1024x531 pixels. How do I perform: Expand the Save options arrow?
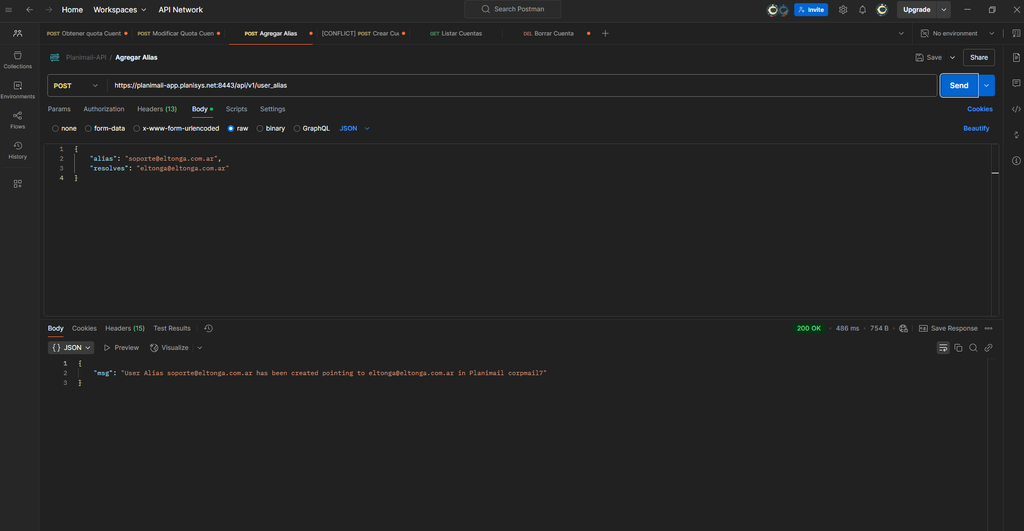[x=952, y=58]
